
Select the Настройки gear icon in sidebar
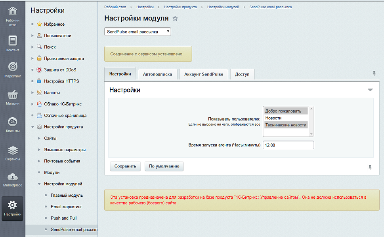12,205
